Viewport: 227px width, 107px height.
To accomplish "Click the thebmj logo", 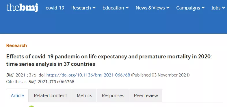I will [x=22, y=8].
